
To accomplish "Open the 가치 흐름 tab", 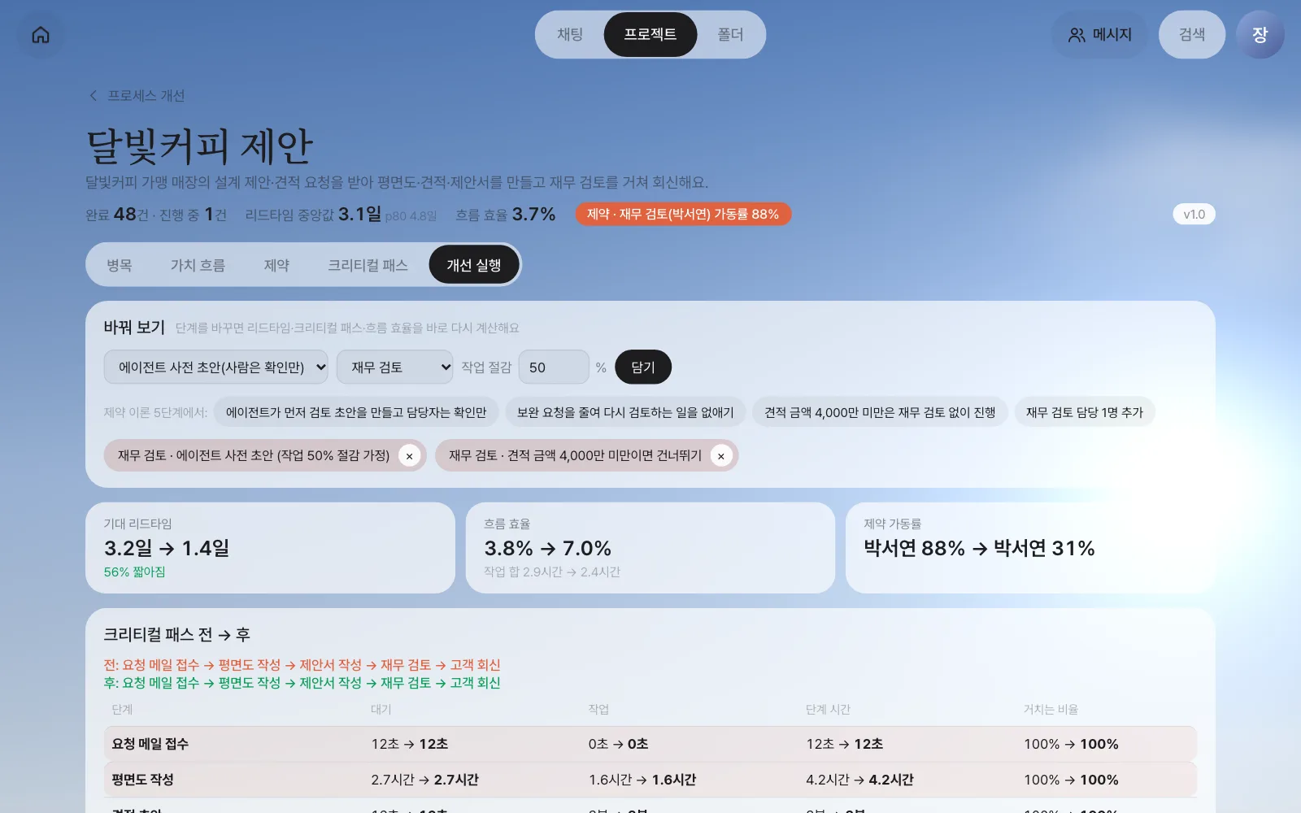I will (198, 266).
